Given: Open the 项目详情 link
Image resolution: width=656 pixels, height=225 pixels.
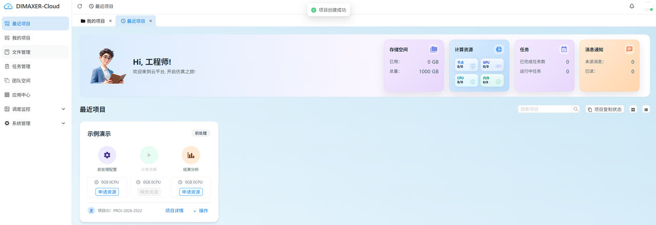Looking at the screenshot, I should [x=174, y=211].
